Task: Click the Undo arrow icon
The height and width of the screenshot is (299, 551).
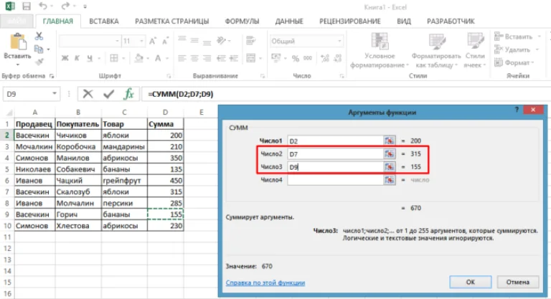Action: click(43, 6)
